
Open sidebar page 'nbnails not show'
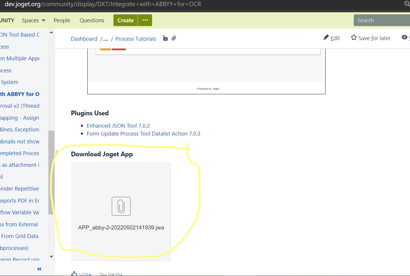coord(20,142)
